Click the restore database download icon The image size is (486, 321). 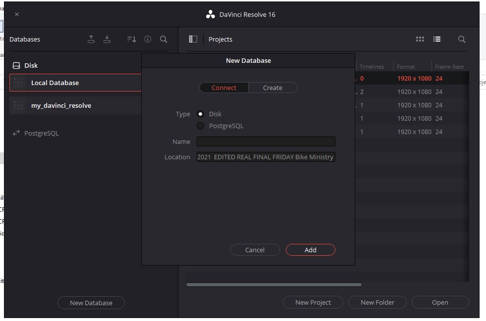pyautogui.click(x=107, y=39)
